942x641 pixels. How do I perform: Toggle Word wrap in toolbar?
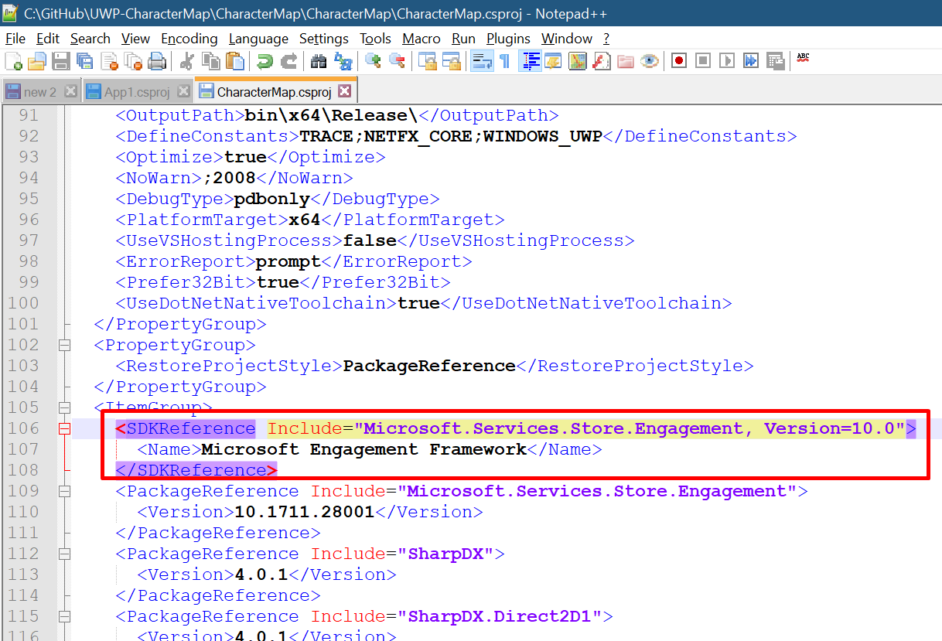(x=482, y=61)
